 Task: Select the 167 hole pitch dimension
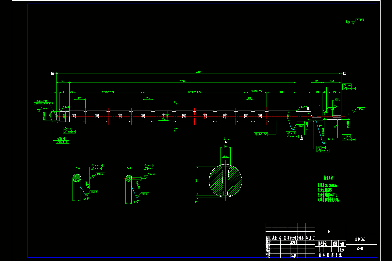[79, 98]
